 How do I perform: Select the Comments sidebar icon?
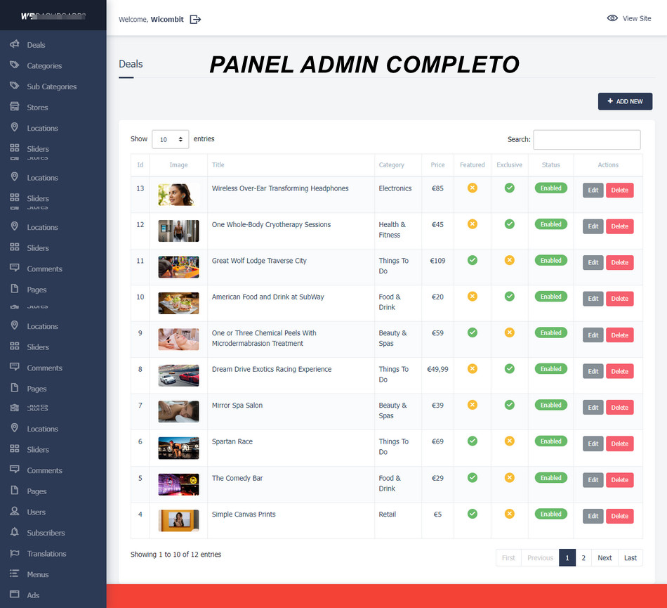pos(14,268)
